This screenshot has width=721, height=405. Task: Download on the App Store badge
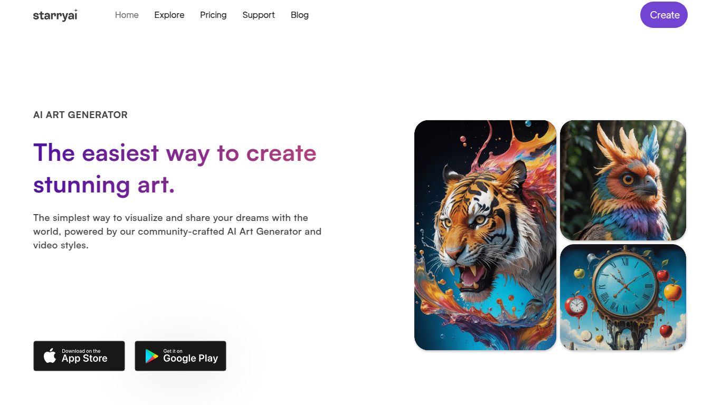[x=79, y=356]
